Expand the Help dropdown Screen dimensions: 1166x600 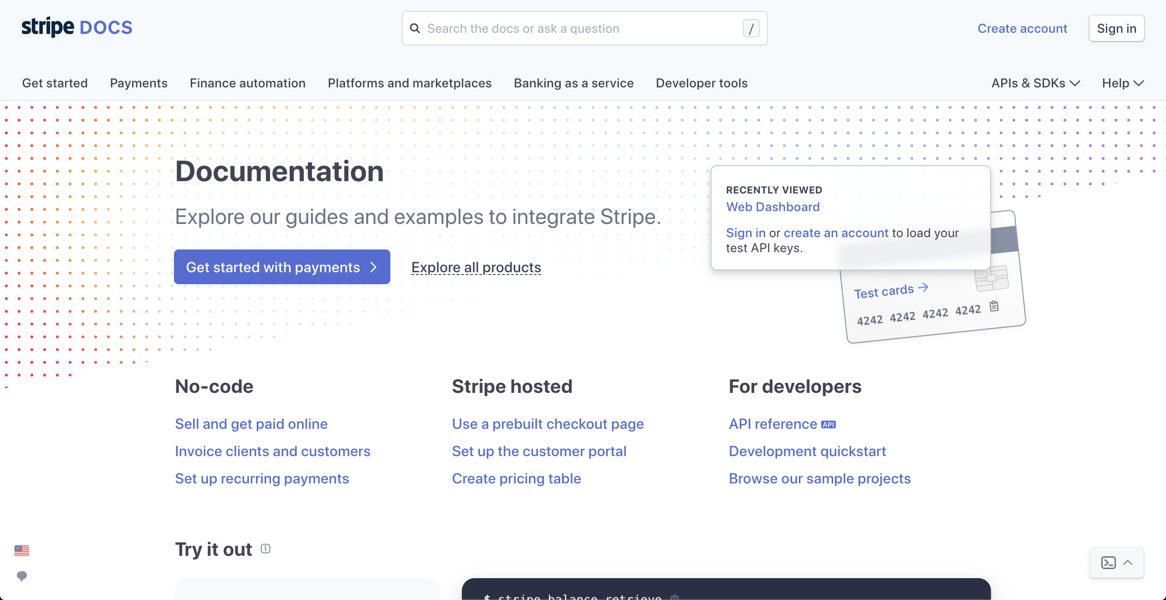[x=1123, y=83]
